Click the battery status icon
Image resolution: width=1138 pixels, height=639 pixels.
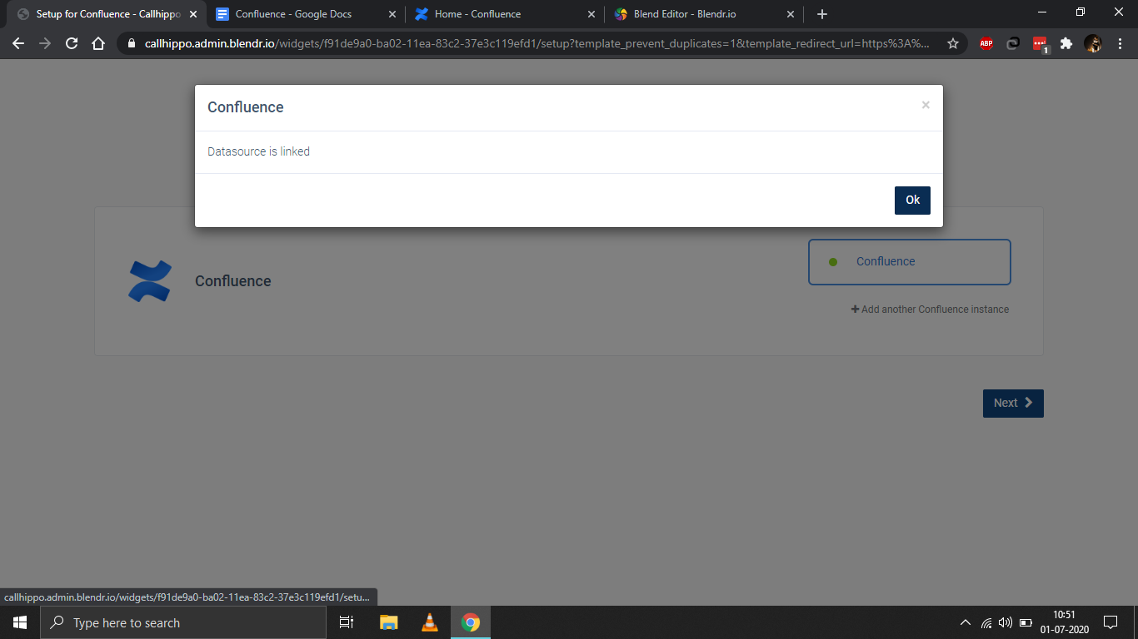coord(1026,622)
